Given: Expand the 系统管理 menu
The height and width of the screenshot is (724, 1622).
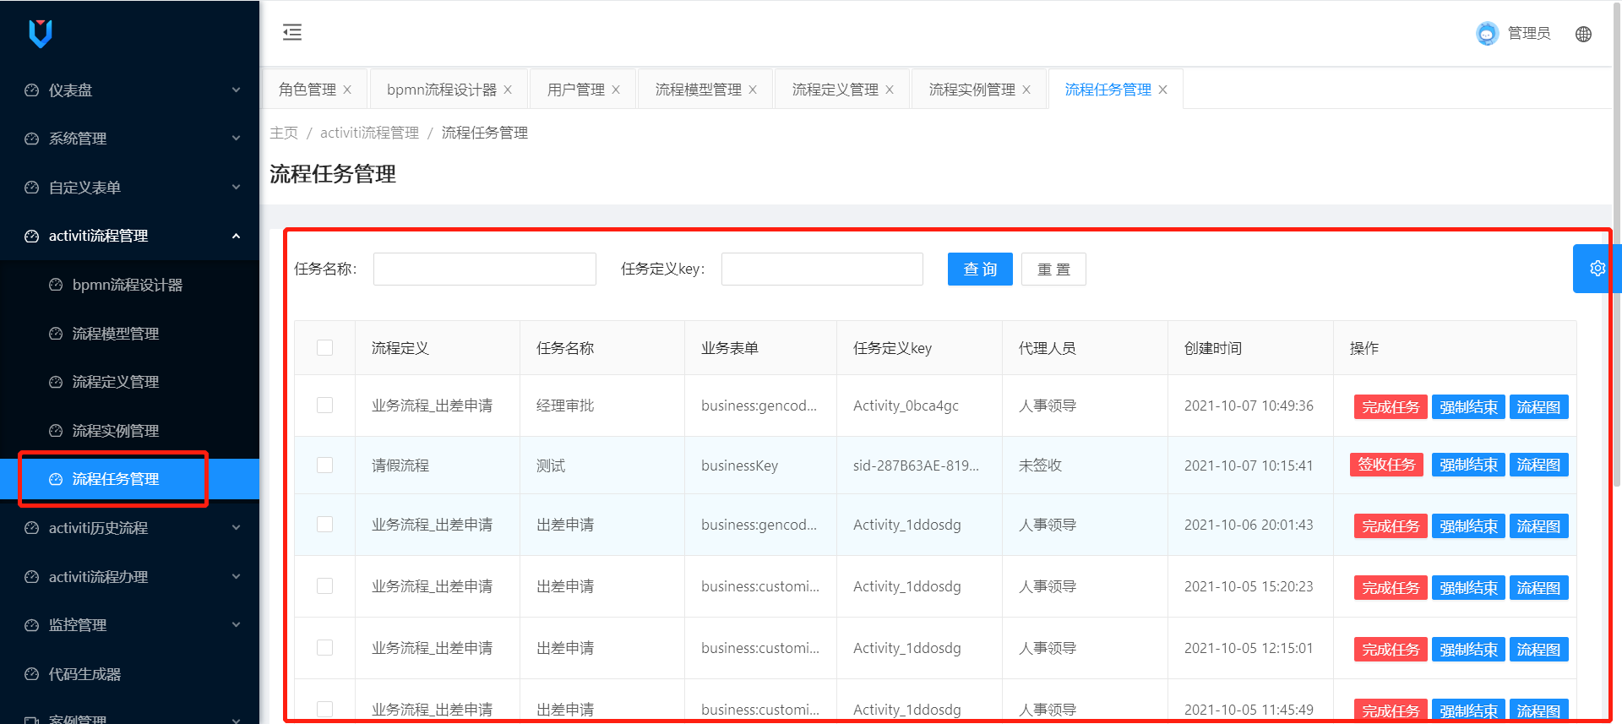Looking at the screenshot, I should click(x=236, y=139).
